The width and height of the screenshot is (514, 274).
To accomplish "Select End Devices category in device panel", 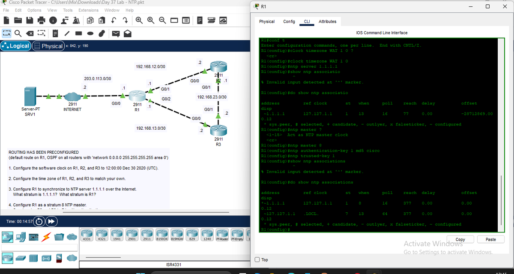I will [x=20, y=236].
